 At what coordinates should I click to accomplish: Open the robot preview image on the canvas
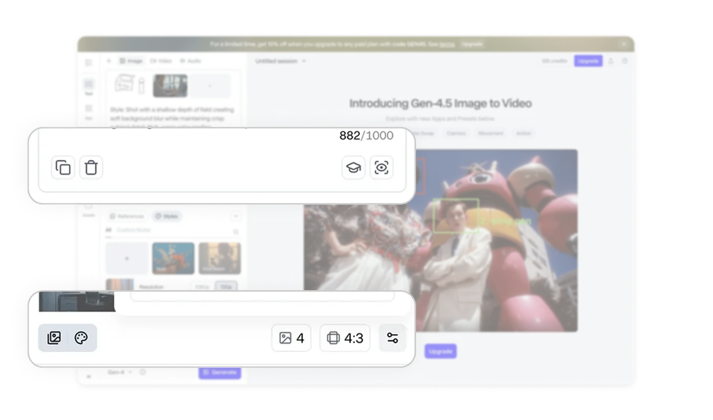tap(441, 240)
